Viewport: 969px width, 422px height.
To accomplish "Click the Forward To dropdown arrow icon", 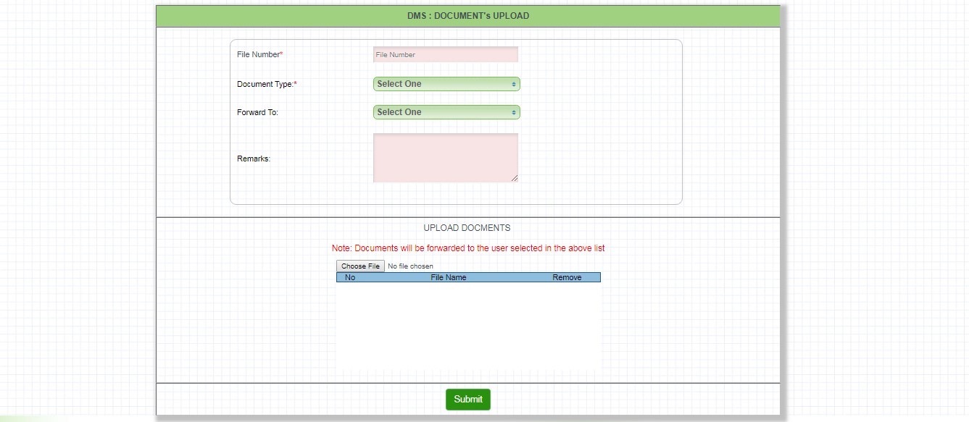I will [513, 112].
